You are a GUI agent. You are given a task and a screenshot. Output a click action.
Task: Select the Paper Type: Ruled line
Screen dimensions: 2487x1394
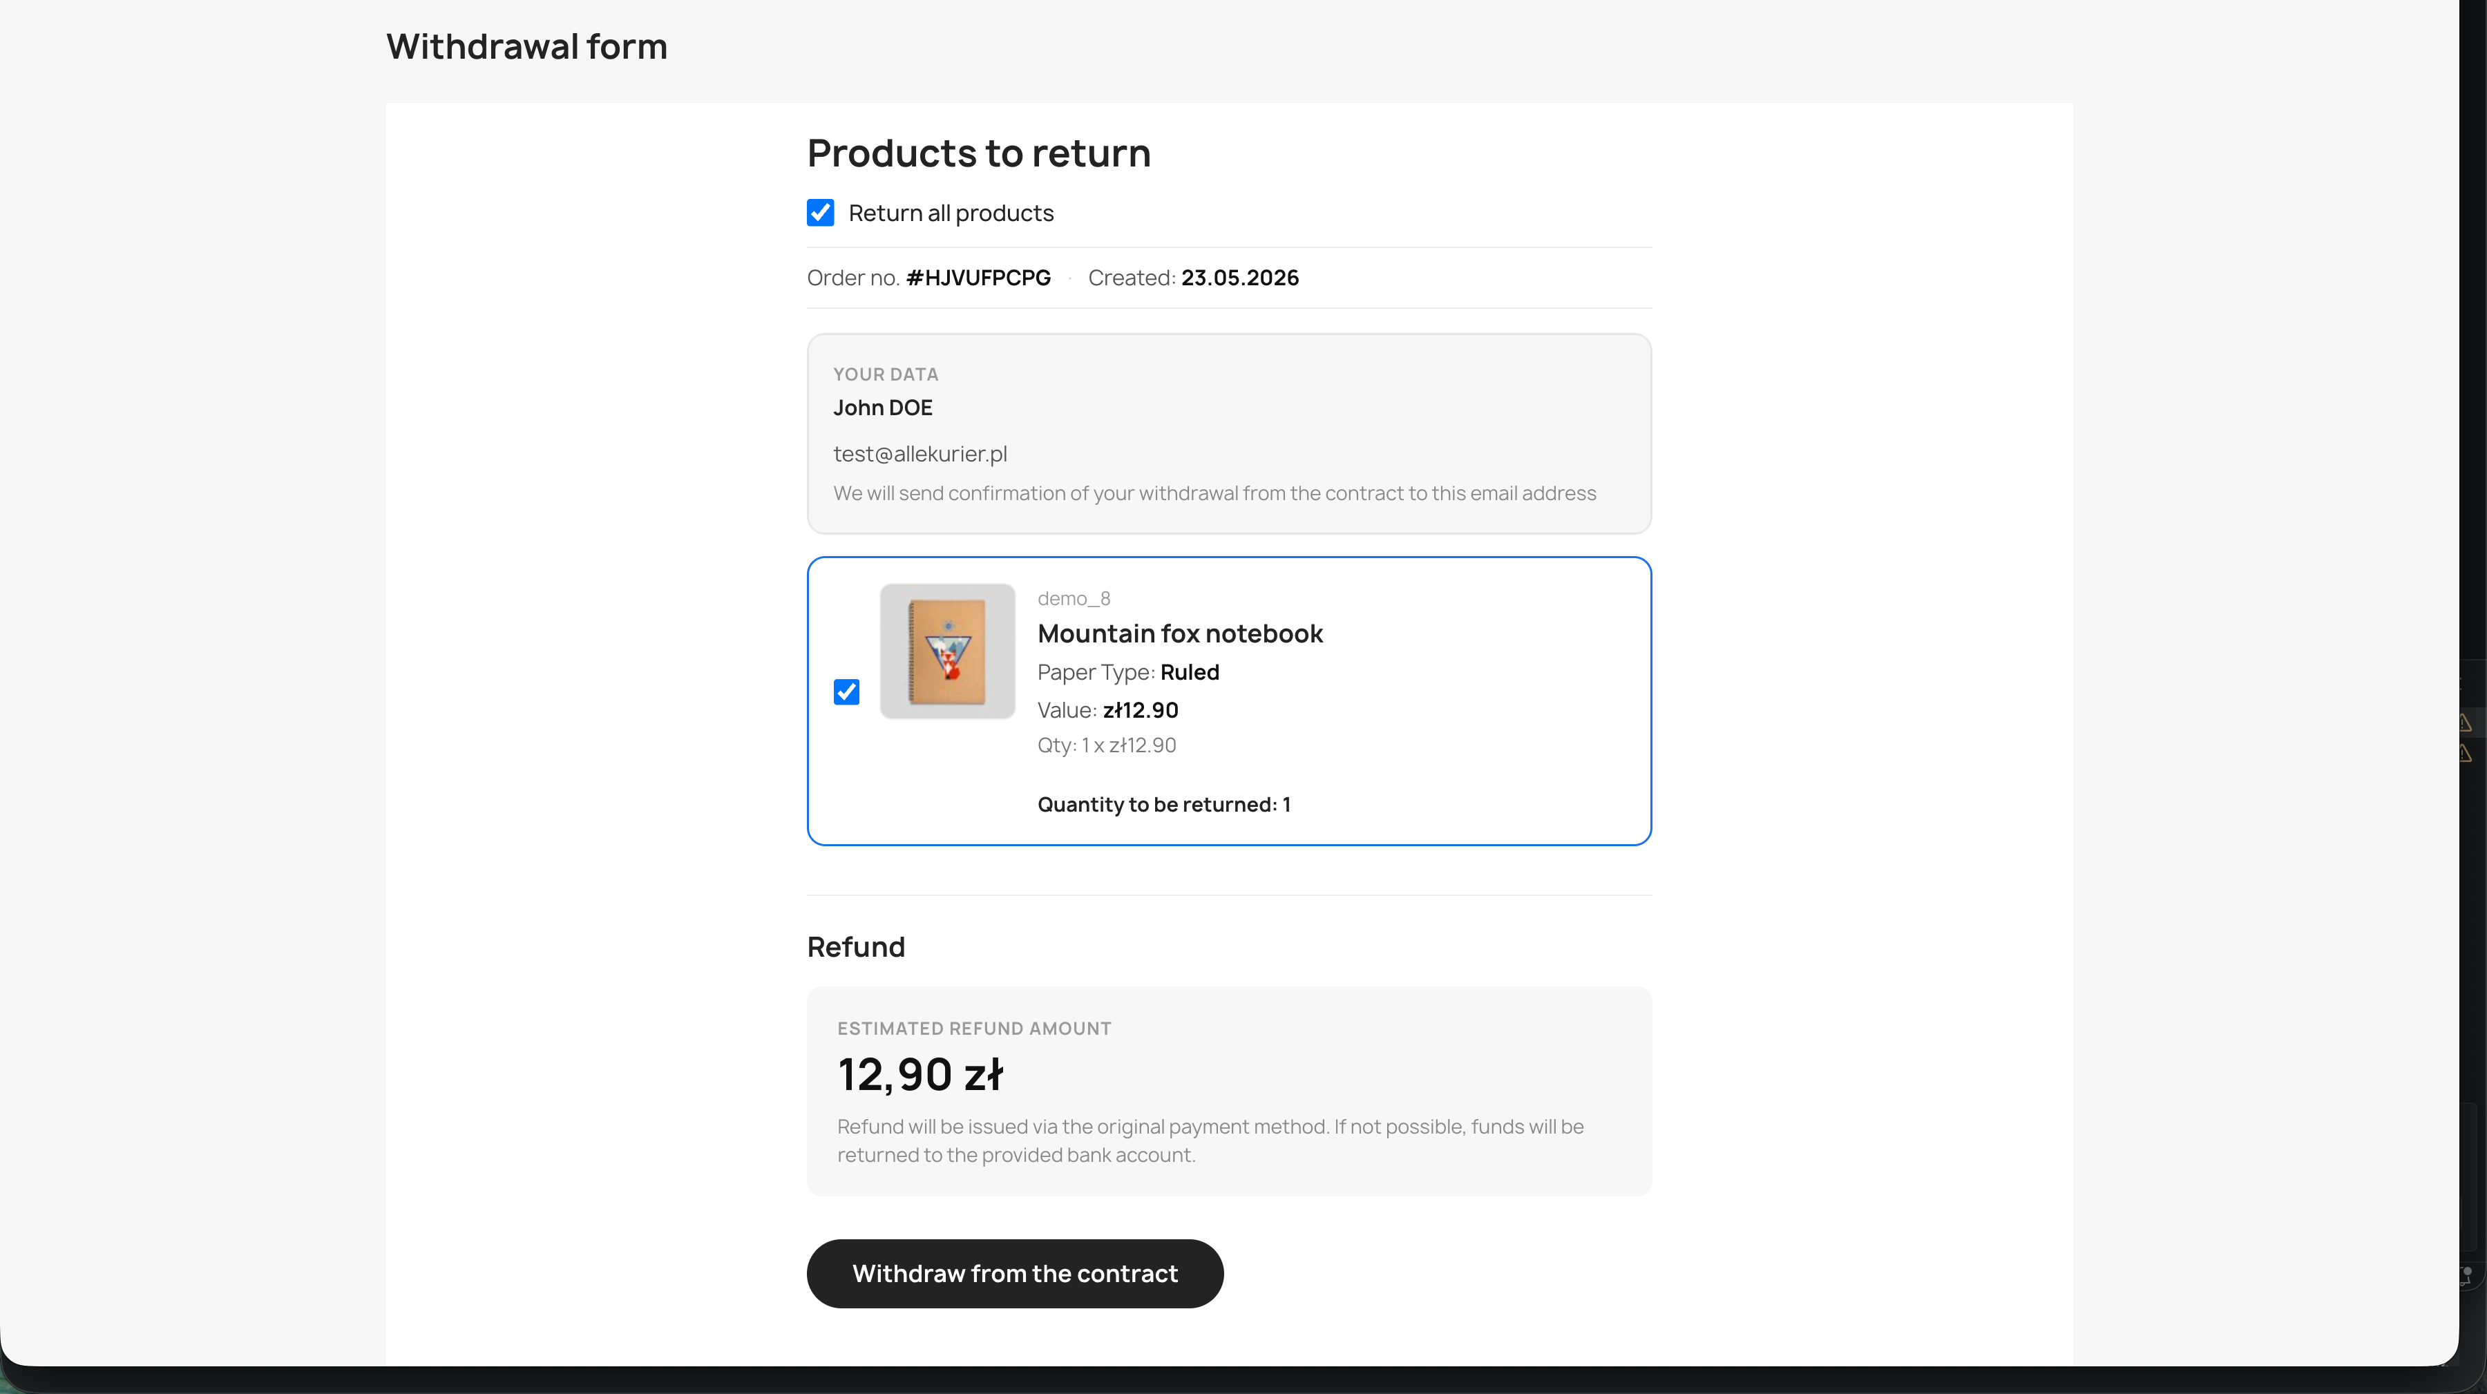coord(1127,672)
